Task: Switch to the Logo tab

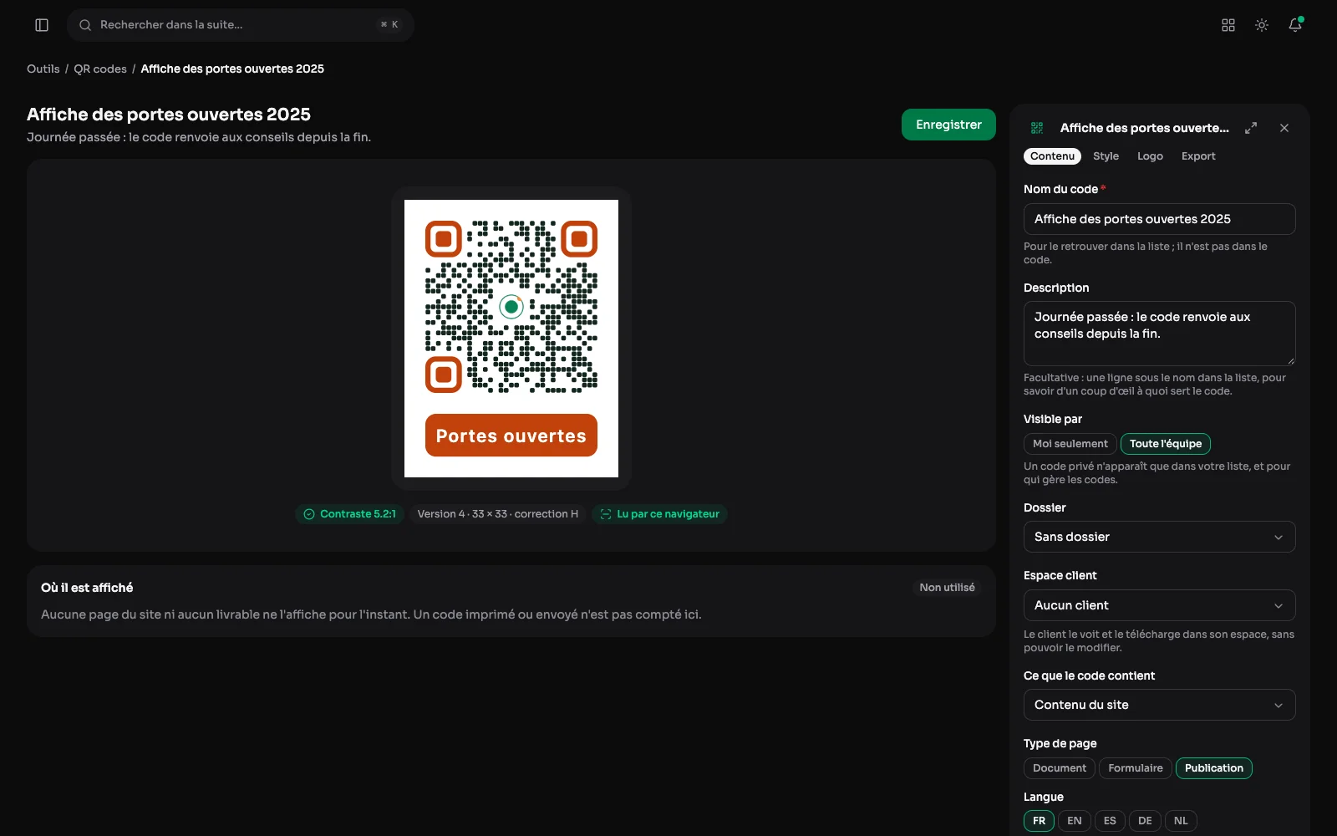Action: (1150, 156)
